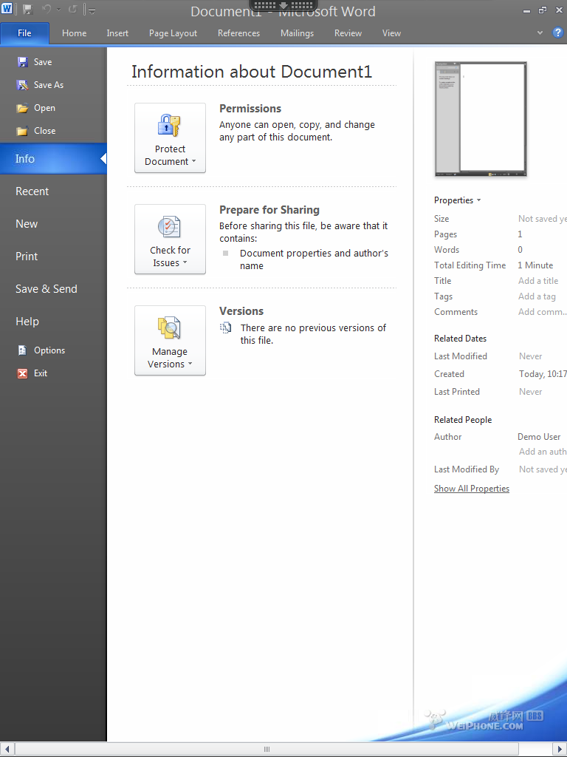Click the document preview thumbnail

tap(481, 119)
